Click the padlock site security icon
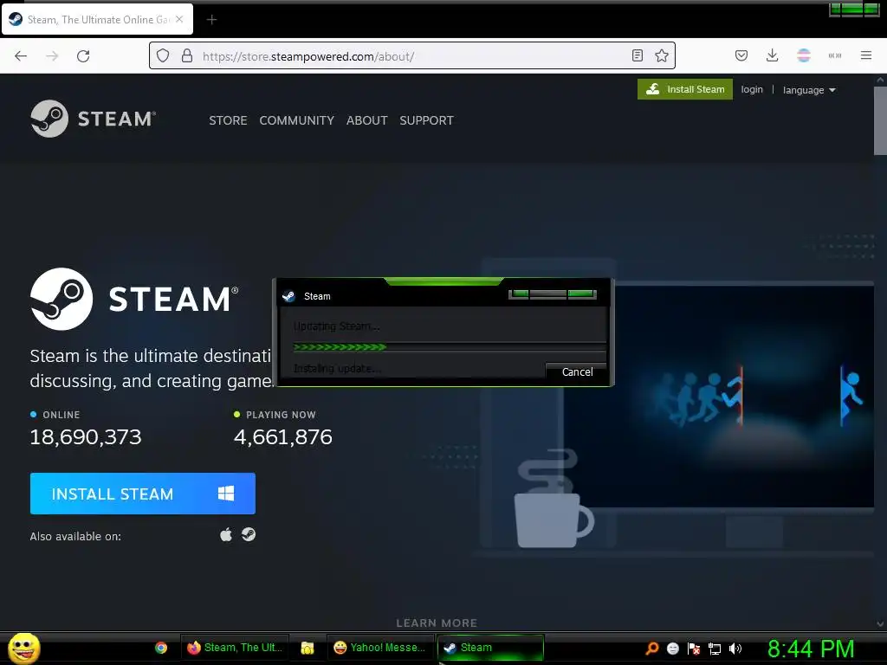Screen dimensions: 887x665 point(187,55)
